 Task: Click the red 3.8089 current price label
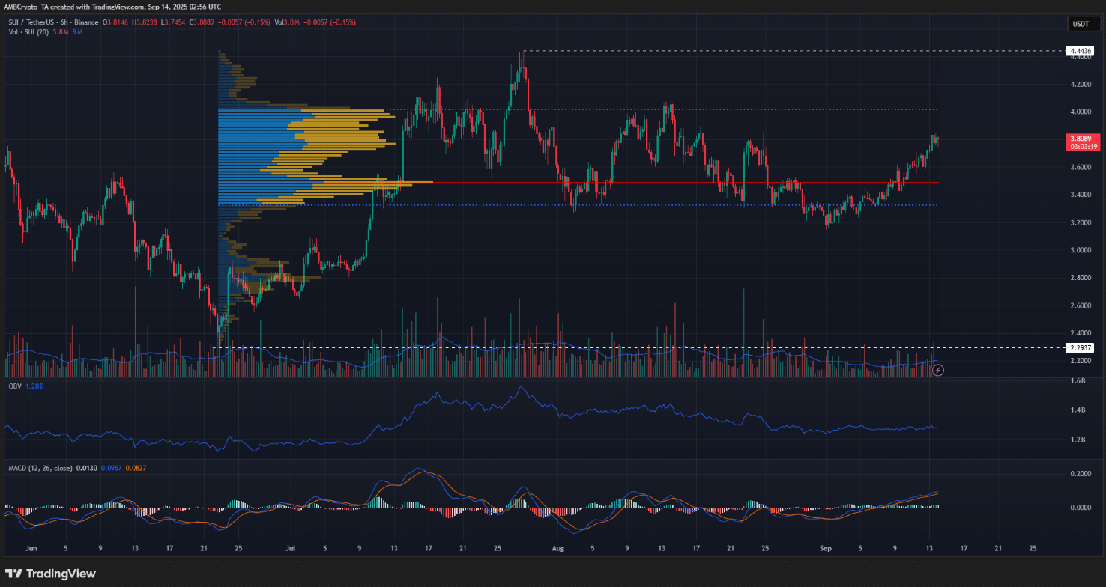pyautogui.click(x=1081, y=138)
